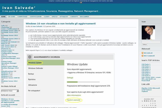Image resolution: width=162 pixels, height=108 pixels.
Task: Open the Windows 8 category
Action: coord(5,76)
